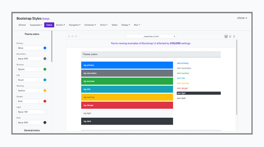Click the .bg-info cyan bar
Image resolution: width=264 pixels, height=147 pixels.
pyautogui.click(x=127, y=89)
